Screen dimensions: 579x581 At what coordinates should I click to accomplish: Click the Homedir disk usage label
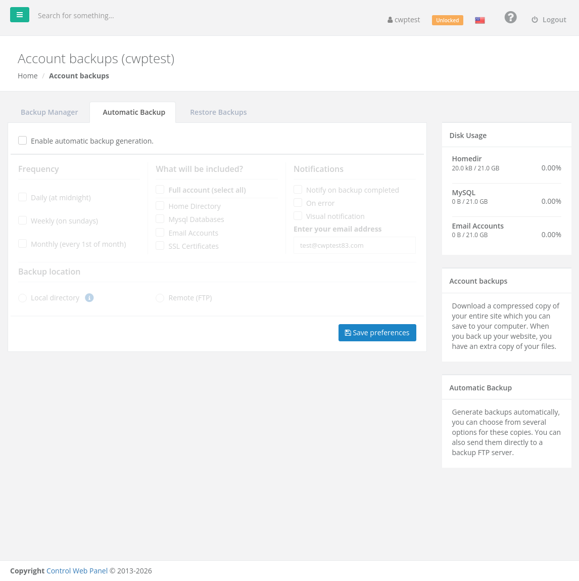466,159
